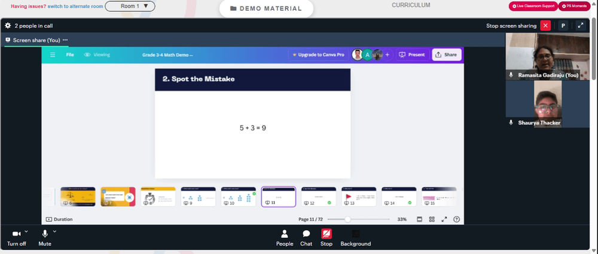Viewport: 598px width, 254px height.
Task: Select slide thumbnail 14
Action: pos(399,197)
